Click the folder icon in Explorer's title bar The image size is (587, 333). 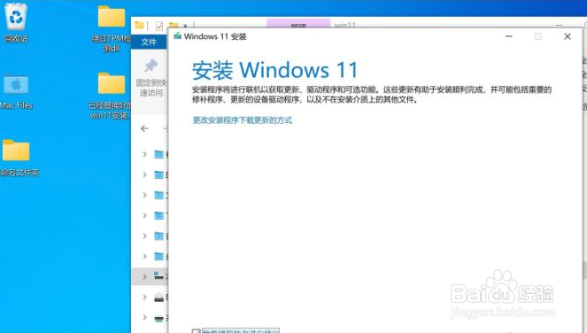coord(139,25)
